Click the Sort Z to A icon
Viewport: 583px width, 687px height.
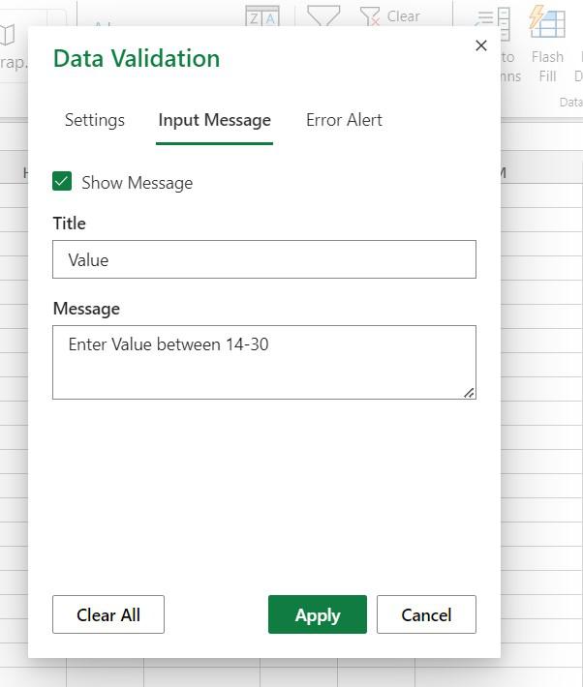[x=262, y=15]
